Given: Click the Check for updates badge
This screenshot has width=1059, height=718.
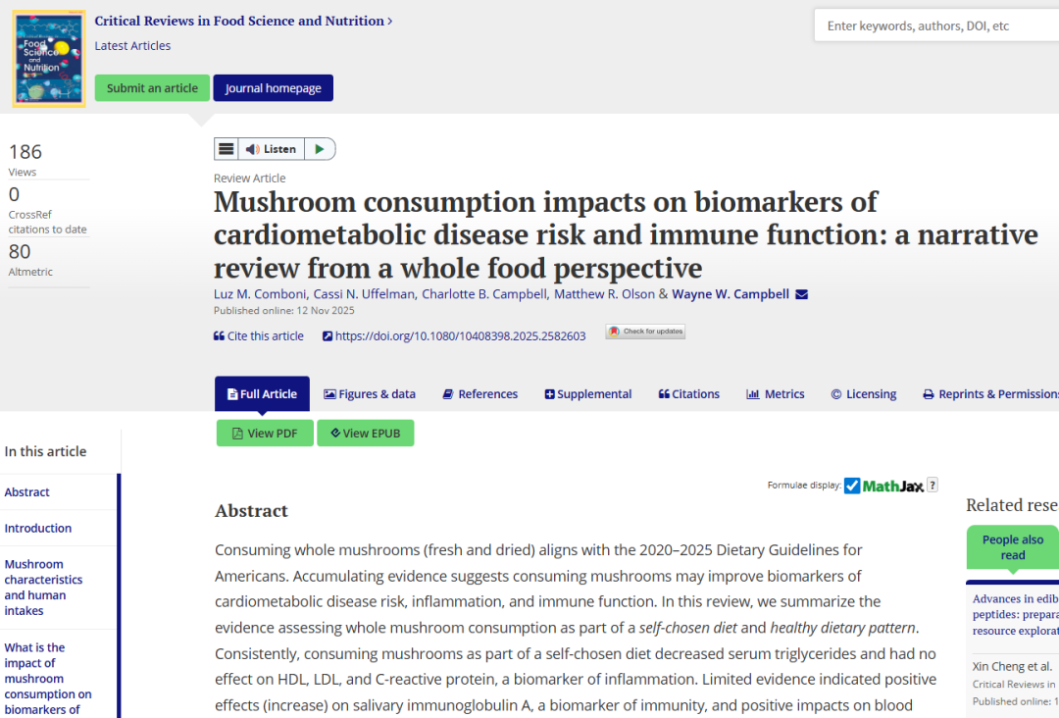Looking at the screenshot, I should click(x=645, y=332).
